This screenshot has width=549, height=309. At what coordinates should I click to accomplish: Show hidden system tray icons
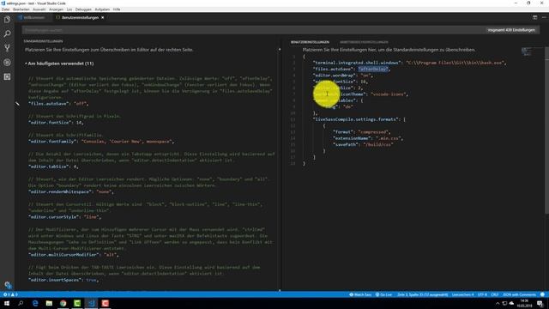pyautogui.click(x=498, y=303)
